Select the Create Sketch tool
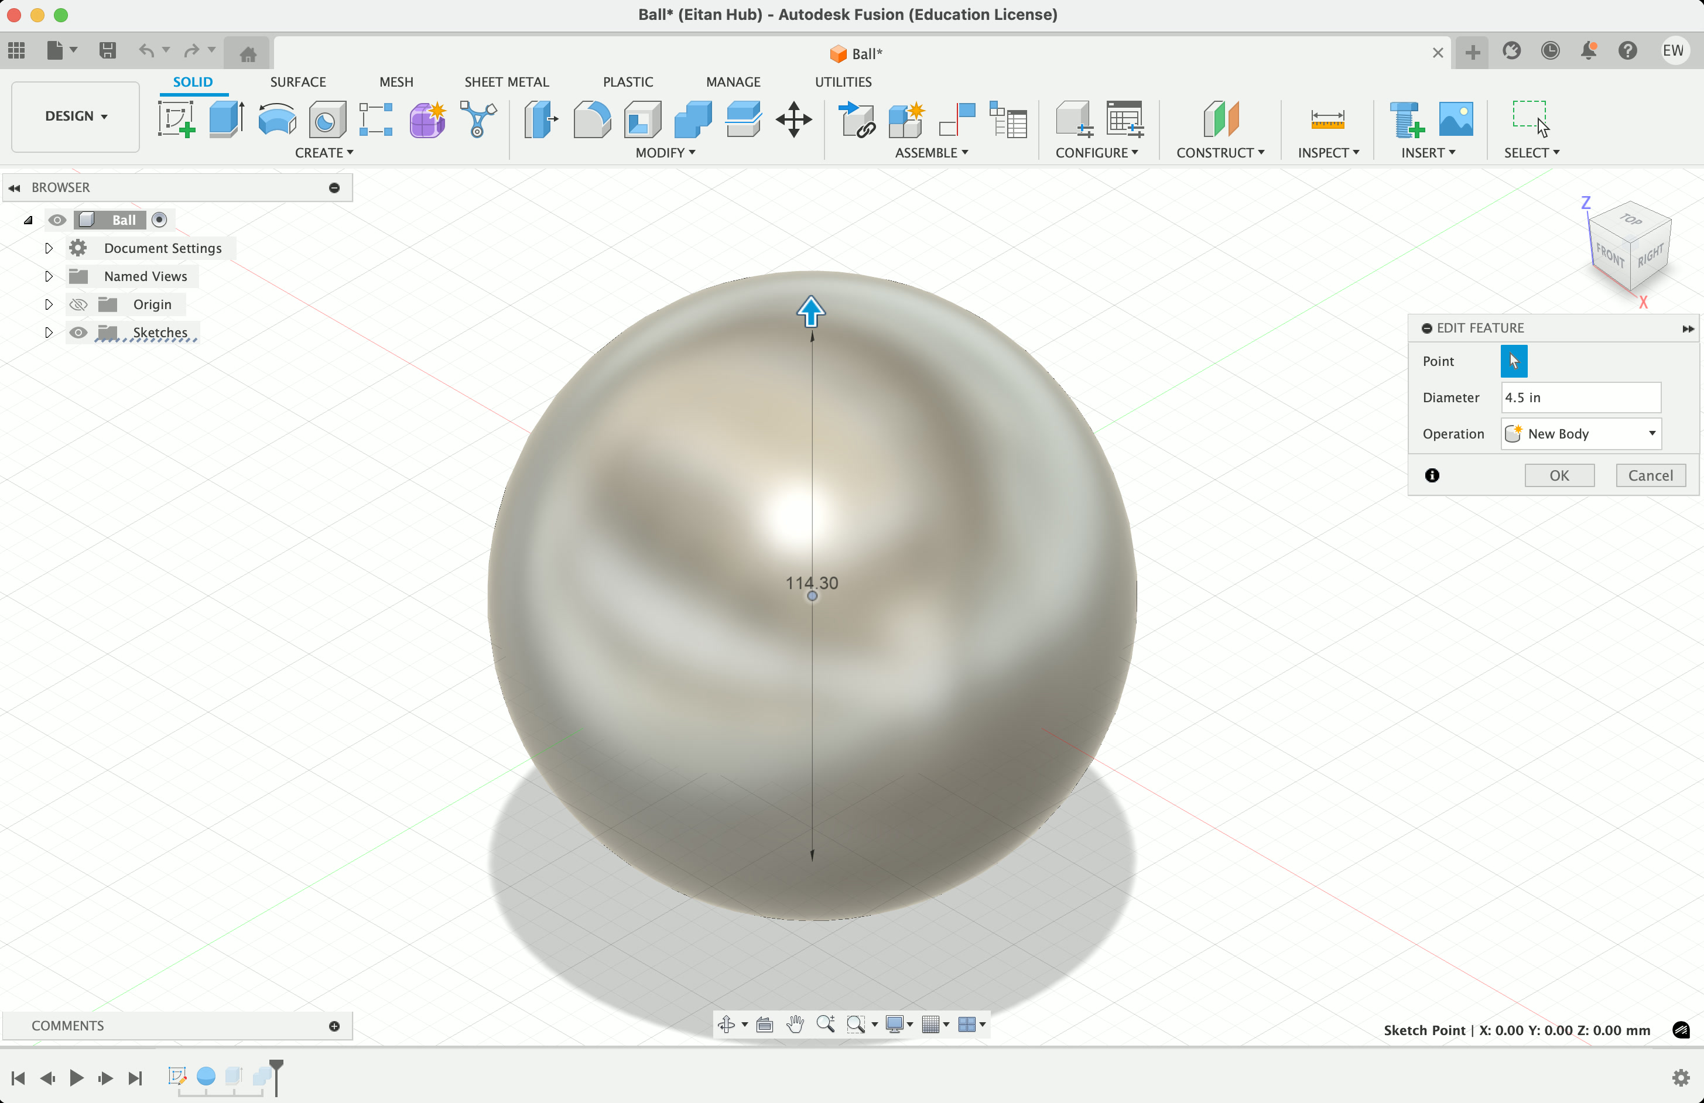The image size is (1704, 1103). (176, 119)
